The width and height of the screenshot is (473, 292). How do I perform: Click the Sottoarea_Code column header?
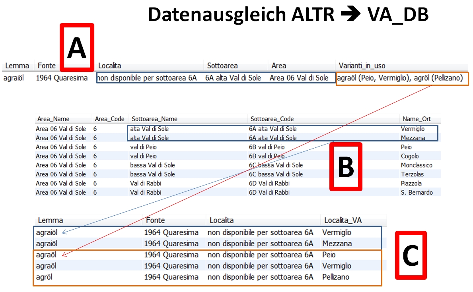[x=272, y=119]
